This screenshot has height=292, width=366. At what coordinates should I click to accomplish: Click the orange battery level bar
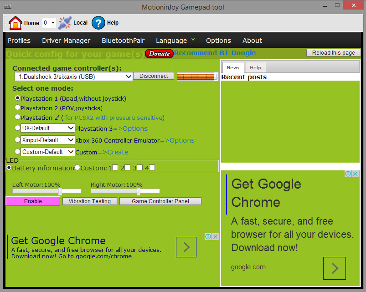click(197, 77)
